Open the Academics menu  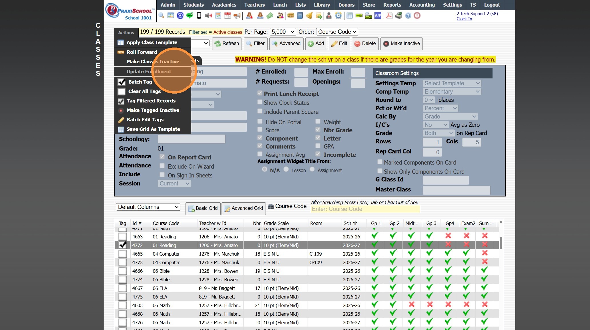(224, 5)
